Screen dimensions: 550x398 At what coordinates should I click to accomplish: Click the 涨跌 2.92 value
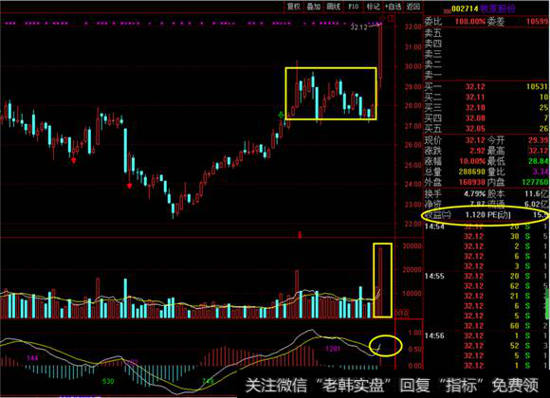[x=477, y=151]
